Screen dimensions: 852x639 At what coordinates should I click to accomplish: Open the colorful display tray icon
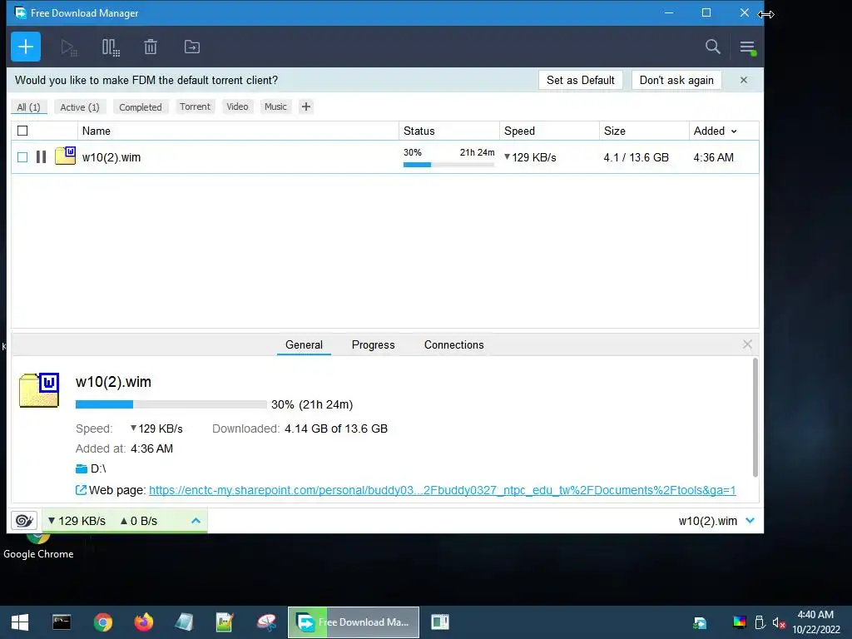(x=740, y=622)
